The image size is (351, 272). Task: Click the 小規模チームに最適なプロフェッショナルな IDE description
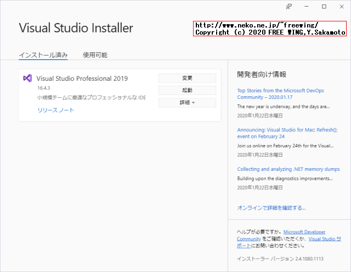92,98
